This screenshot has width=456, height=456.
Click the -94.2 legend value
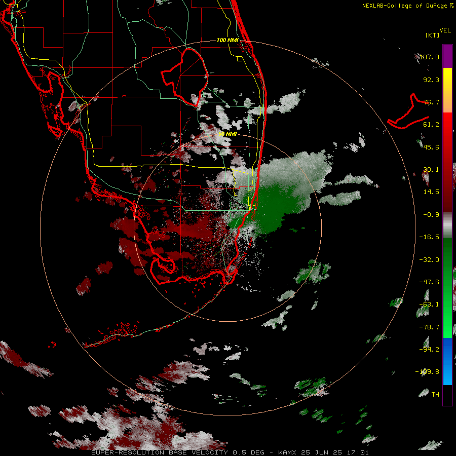(429, 350)
